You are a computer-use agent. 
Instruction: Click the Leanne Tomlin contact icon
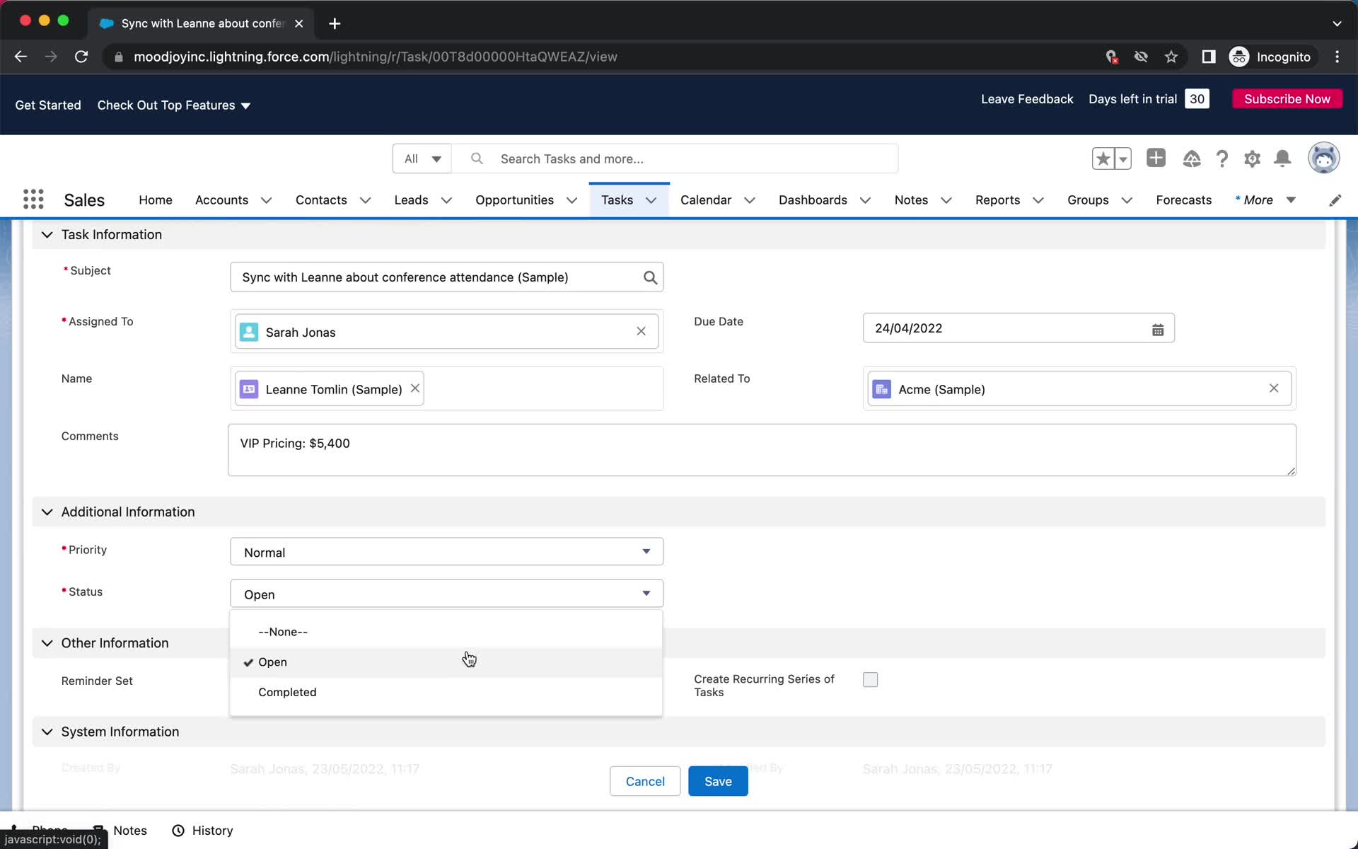coord(249,389)
